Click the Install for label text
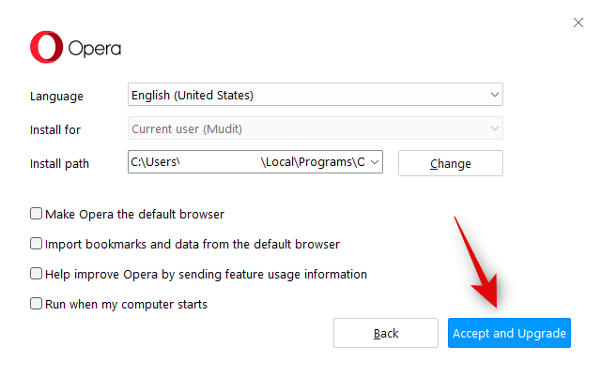Image resolution: width=601 pixels, height=376 pixels. click(x=56, y=129)
